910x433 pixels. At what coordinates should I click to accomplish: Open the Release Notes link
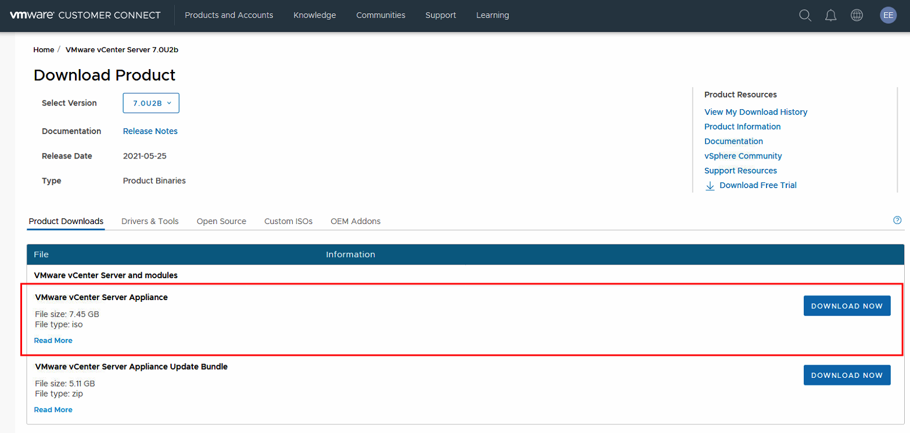coord(150,131)
